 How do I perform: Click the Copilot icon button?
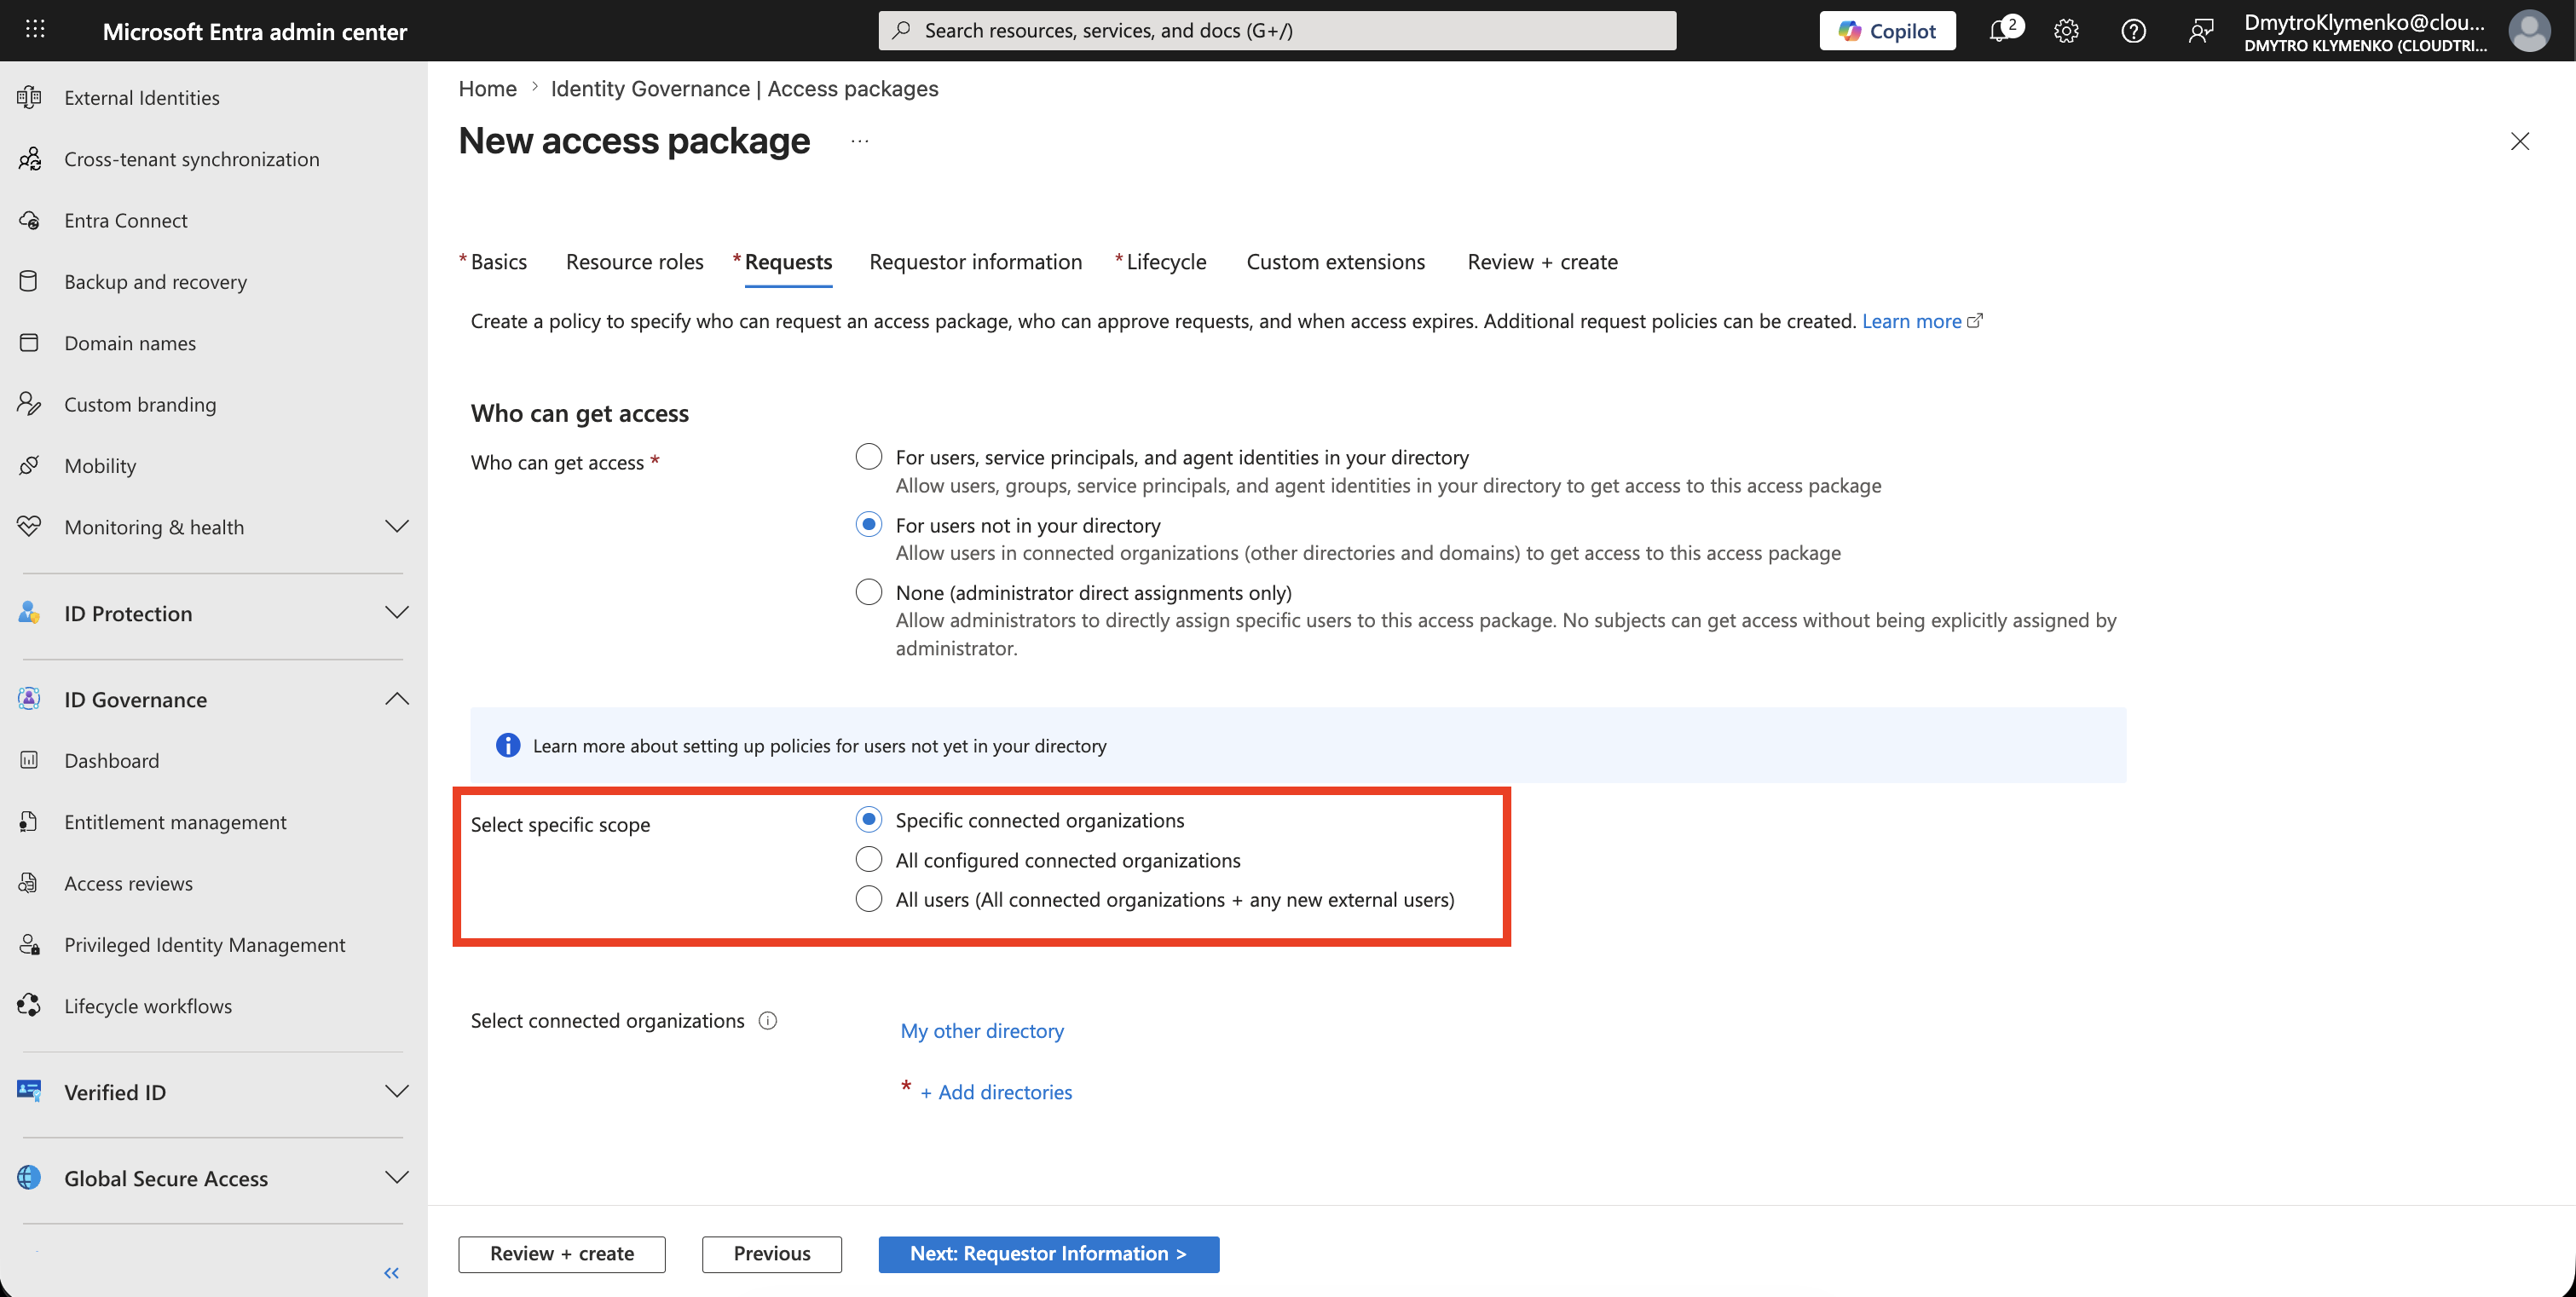tap(1886, 31)
